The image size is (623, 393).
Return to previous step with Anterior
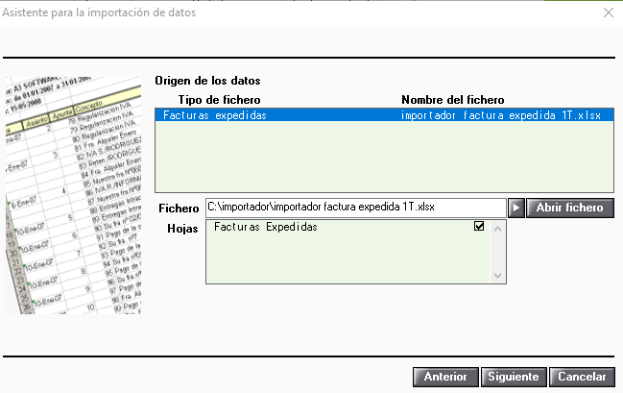point(445,377)
